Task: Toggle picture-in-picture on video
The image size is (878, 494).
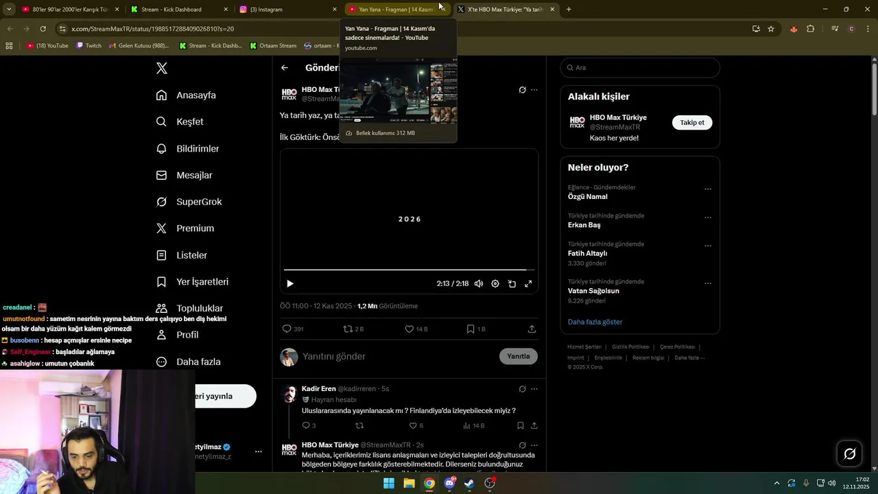Action: click(x=512, y=283)
